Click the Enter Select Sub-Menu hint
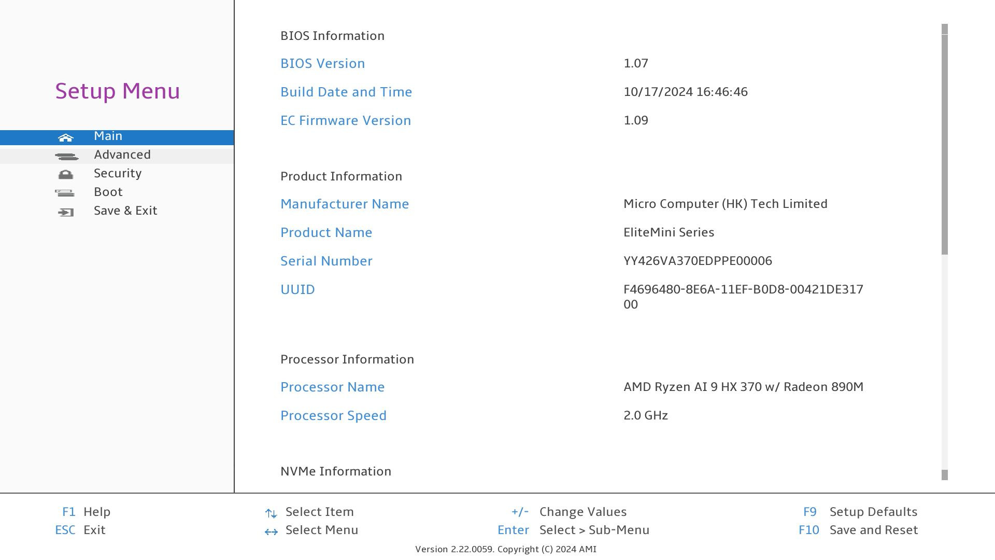995x560 pixels. (573, 530)
